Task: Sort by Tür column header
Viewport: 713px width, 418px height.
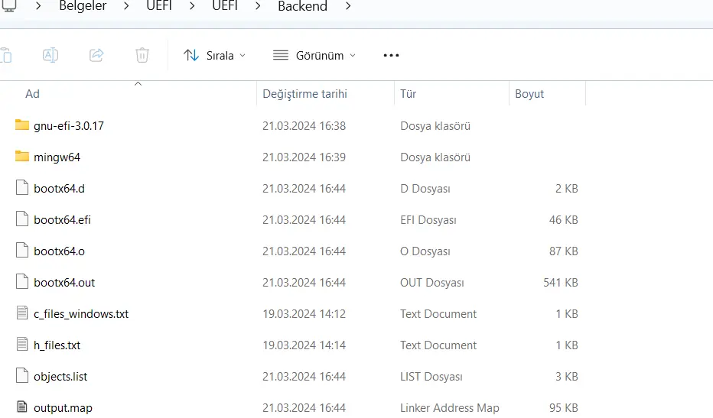Action: (x=408, y=93)
